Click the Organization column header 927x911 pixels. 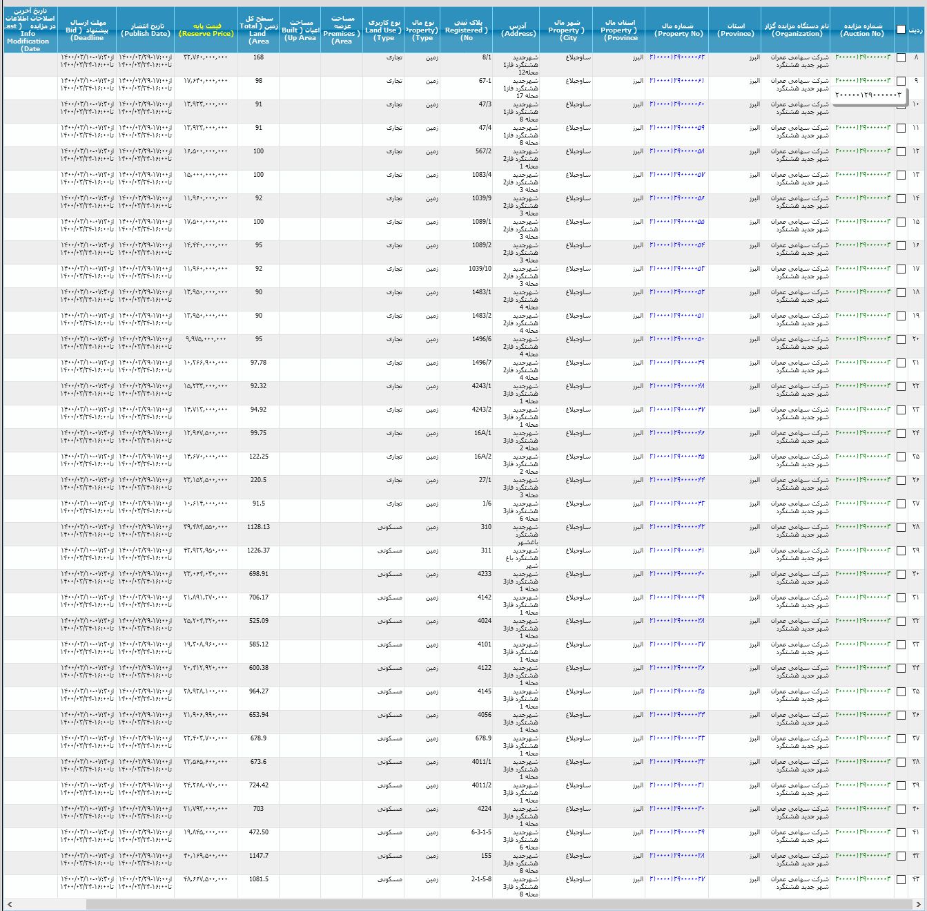tap(796, 30)
